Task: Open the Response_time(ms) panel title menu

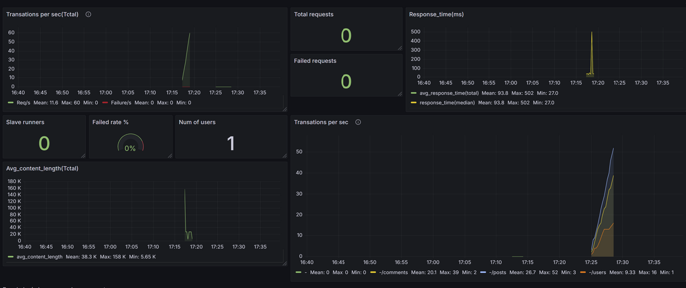Action: pyautogui.click(x=436, y=15)
